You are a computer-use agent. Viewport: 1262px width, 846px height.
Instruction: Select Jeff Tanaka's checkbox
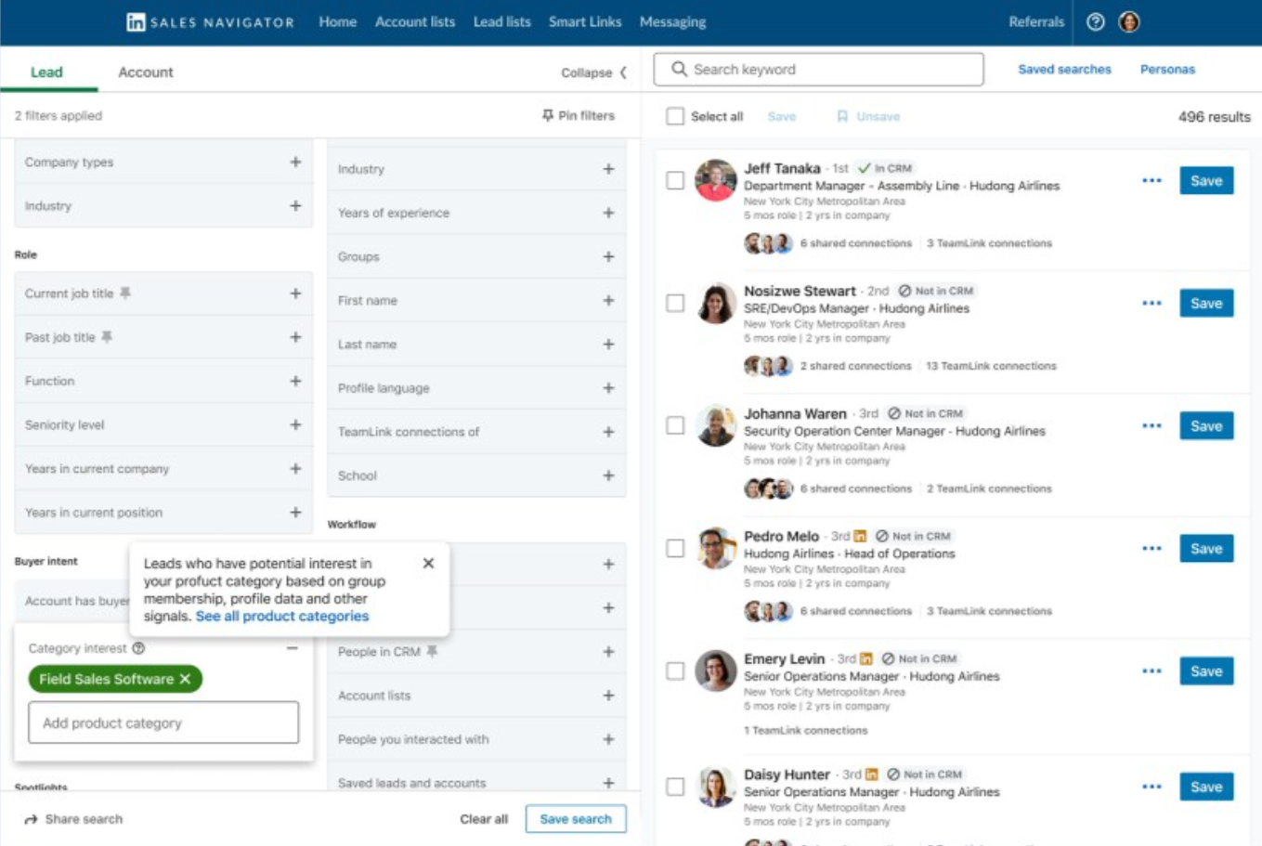click(675, 180)
